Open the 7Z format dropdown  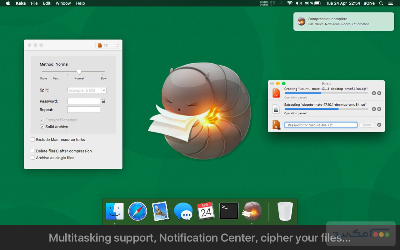pos(108,45)
